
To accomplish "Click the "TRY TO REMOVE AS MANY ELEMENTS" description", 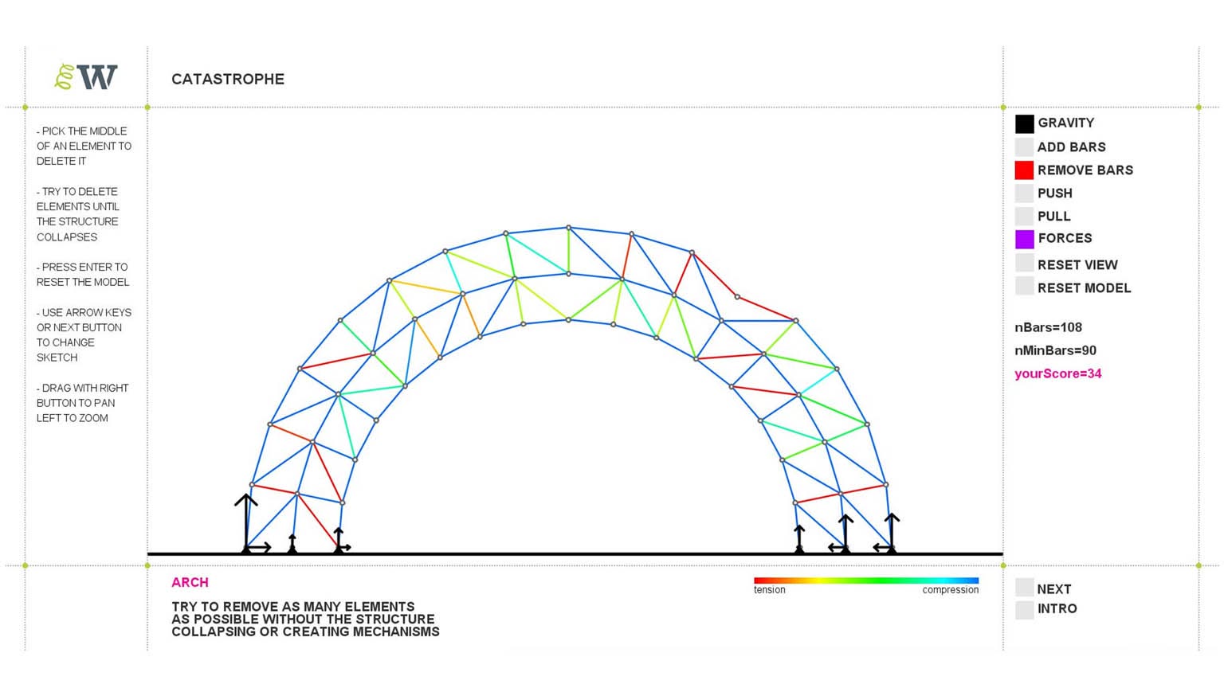I will pyautogui.click(x=305, y=619).
